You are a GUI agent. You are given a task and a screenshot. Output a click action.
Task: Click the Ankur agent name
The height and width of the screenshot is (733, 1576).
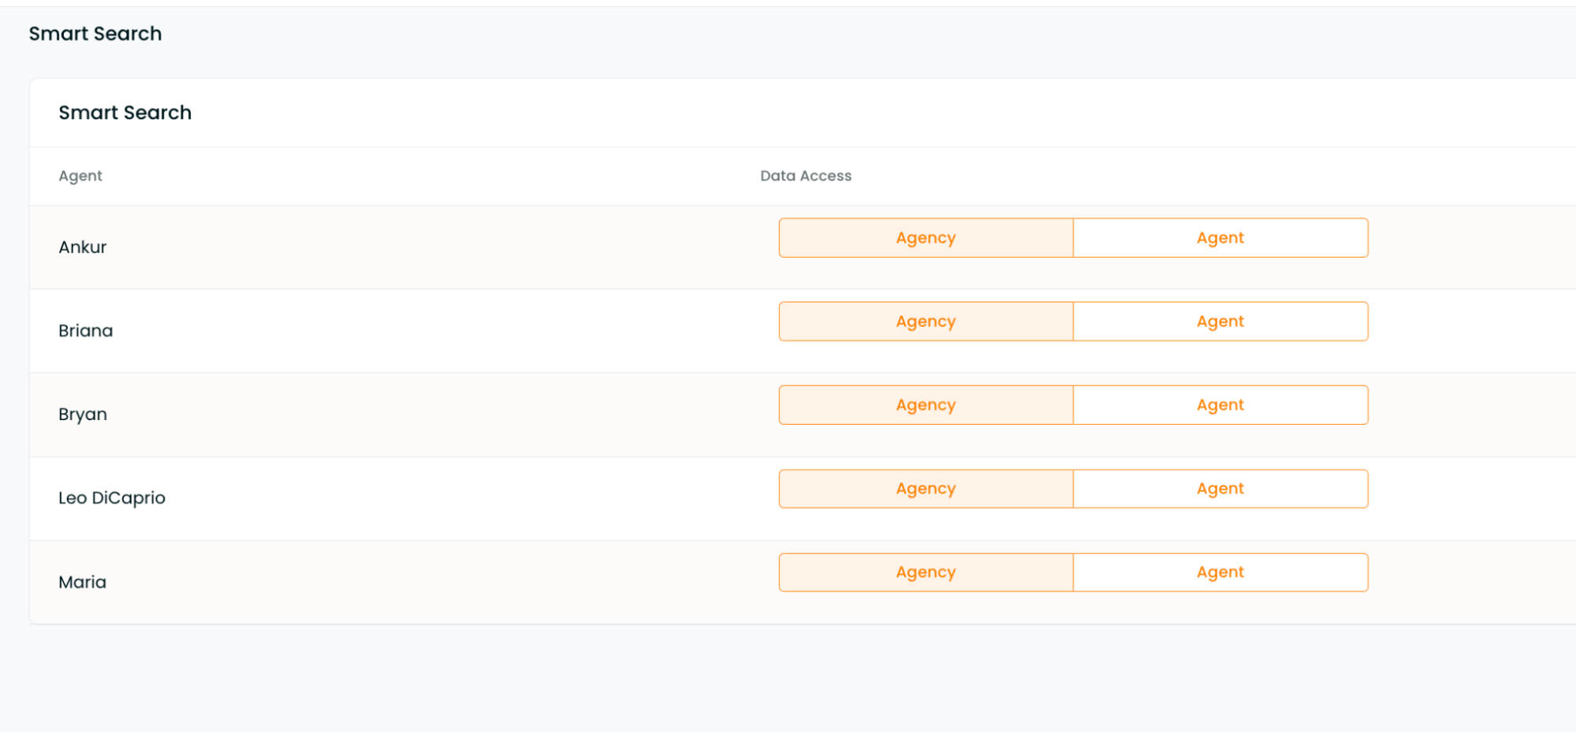tap(83, 247)
